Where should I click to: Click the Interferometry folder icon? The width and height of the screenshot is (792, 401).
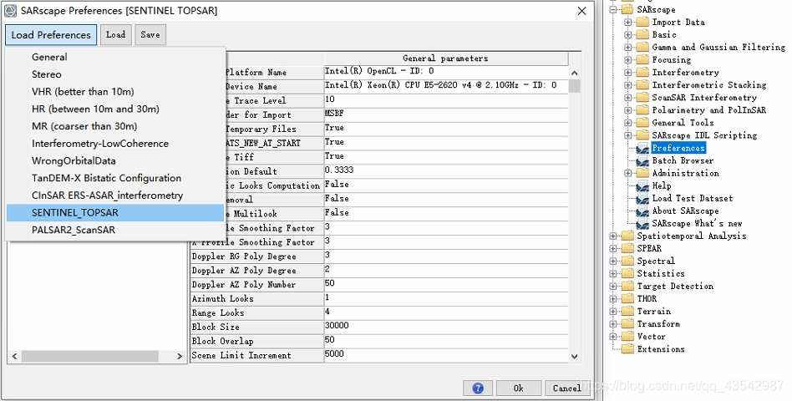click(x=642, y=73)
